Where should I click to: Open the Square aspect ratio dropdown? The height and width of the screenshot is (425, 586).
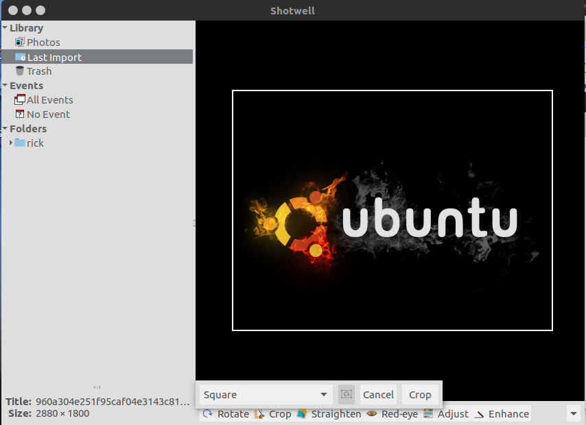[265, 394]
